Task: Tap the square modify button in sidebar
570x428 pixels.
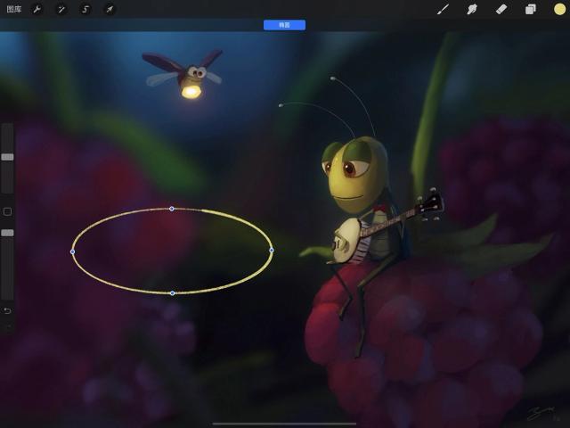Action: point(7,211)
